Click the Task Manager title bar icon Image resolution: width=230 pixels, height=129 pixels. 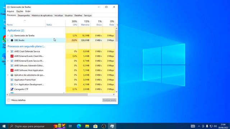click(x=8, y=7)
